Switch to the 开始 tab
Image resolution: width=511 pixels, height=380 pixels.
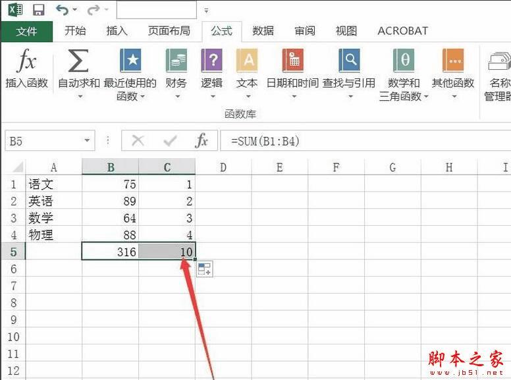coord(75,31)
